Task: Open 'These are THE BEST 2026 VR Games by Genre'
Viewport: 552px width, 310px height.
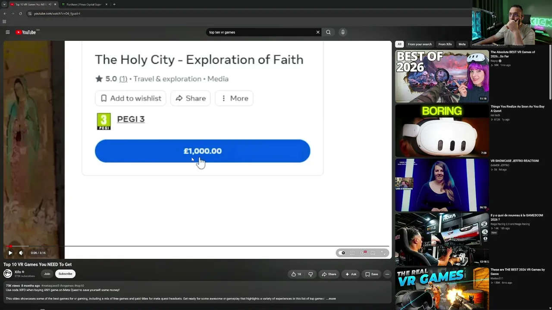Action: click(517, 272)
